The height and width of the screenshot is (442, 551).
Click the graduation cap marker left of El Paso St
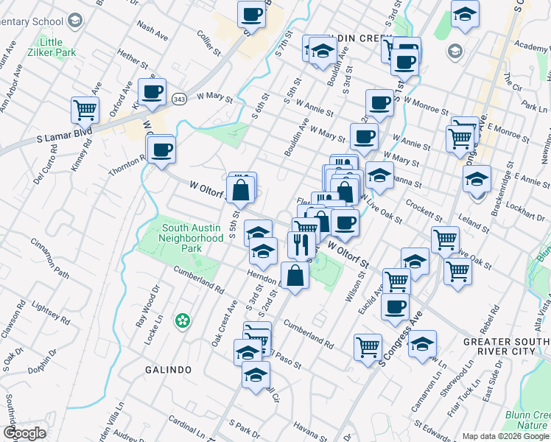pyautogui.click(x=248, y=352)
